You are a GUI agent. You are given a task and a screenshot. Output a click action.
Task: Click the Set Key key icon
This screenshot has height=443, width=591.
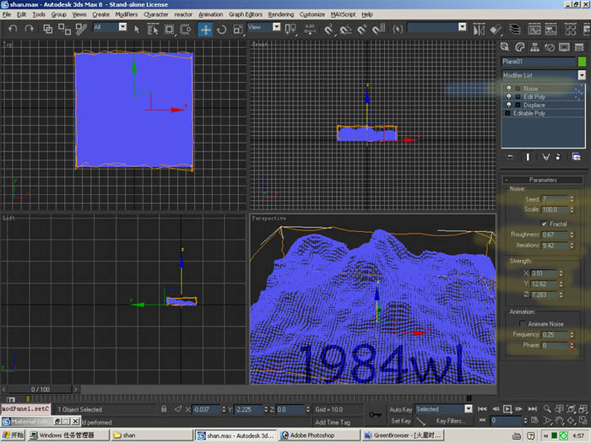[x=375, y=415]
